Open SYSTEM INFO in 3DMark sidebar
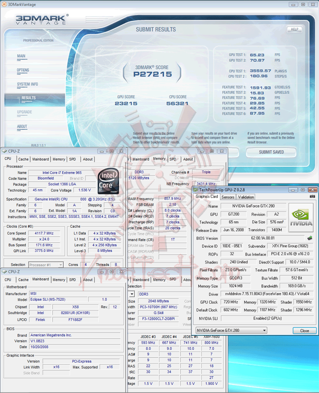This screenshot has height=393, width=319. (27, 84)
